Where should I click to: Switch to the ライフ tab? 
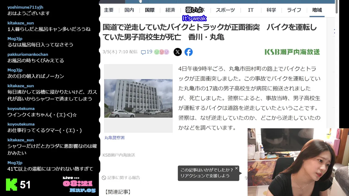[294, 10]
